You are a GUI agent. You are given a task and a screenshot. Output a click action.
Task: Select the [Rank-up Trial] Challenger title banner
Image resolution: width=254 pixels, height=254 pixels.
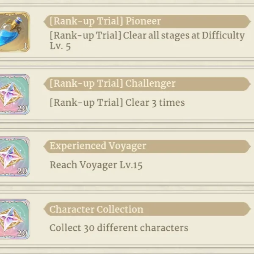pyautogui.click(x=147, y=84)
